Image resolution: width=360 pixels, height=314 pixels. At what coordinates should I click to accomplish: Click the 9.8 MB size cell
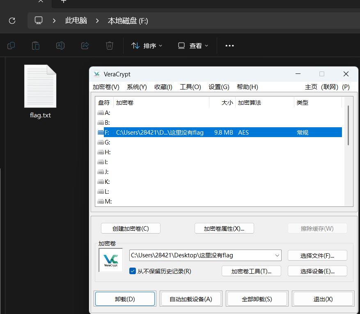pyautogui.click(x=223, y=133)
